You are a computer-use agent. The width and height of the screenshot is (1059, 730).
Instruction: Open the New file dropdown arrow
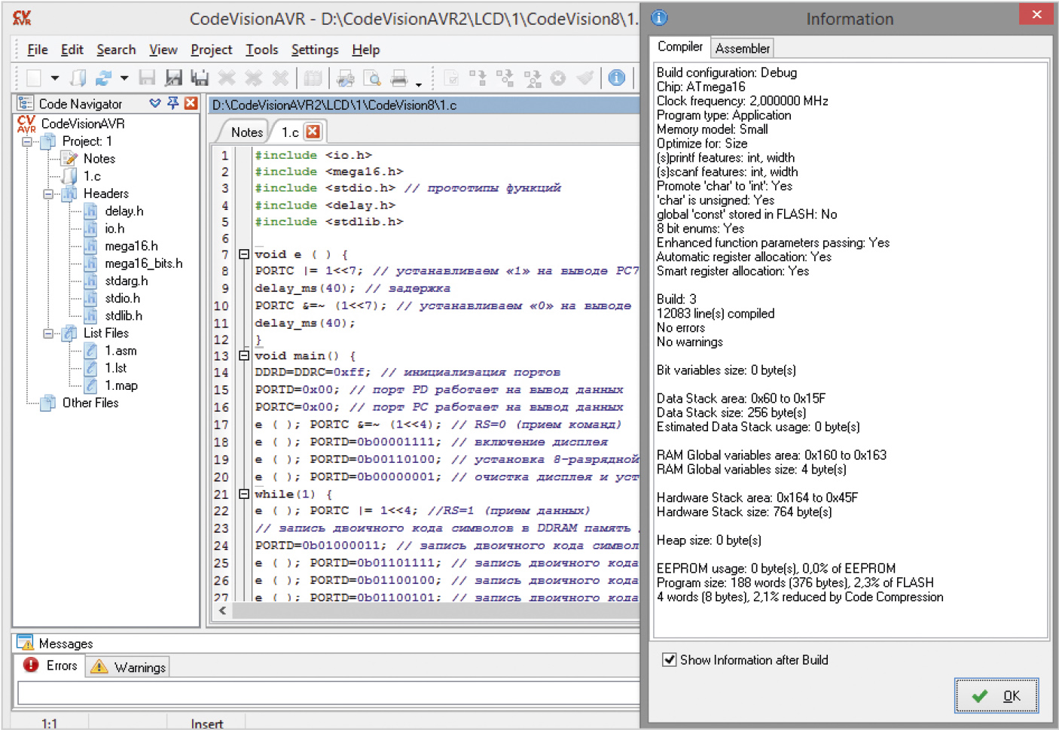click(54, 78)
